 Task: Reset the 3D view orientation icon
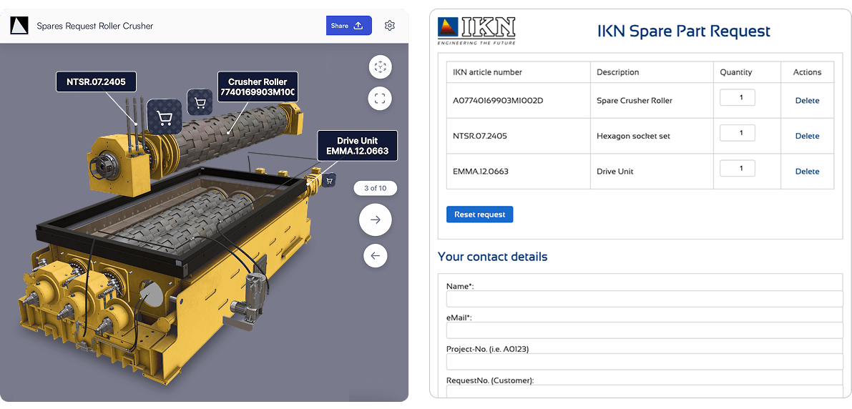tap(380, 67)
